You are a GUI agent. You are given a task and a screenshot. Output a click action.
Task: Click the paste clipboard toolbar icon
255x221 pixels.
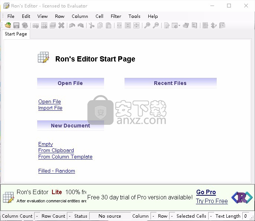[x=109, y=25]
